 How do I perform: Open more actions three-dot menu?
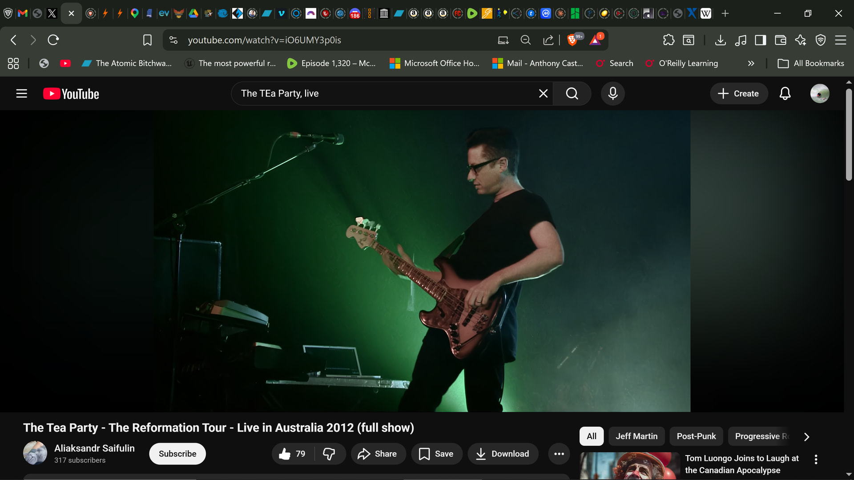[x=559, y=454]
